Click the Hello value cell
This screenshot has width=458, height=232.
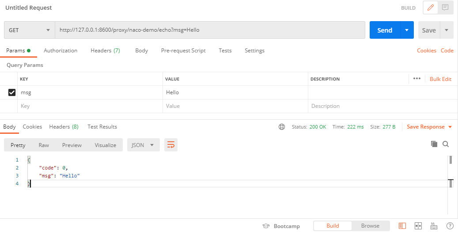[235, 92]
